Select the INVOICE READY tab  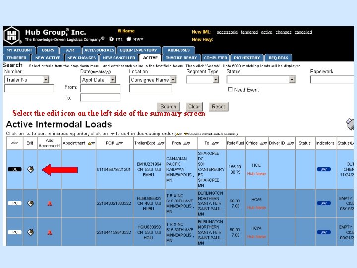click(181, 58)
